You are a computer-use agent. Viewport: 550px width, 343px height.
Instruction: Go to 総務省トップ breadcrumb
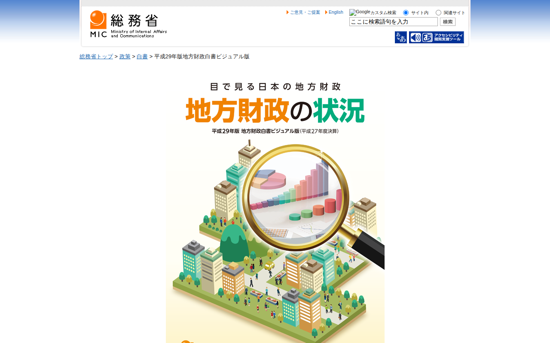(x=96, y=57)
